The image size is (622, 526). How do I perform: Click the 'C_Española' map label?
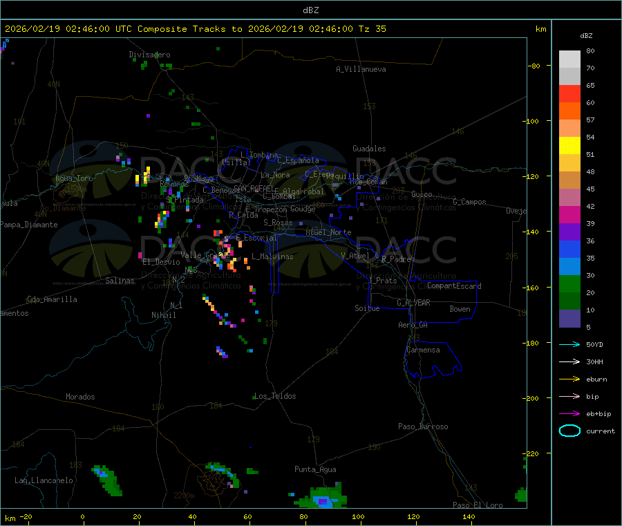tap(299, 160)
